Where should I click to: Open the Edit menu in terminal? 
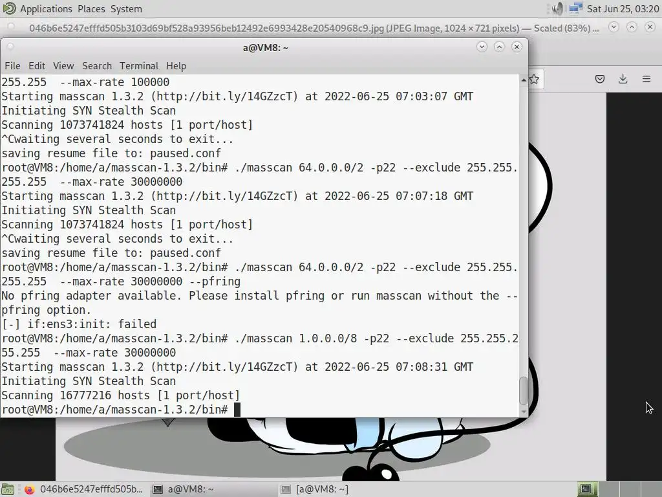tap(37, 66)
